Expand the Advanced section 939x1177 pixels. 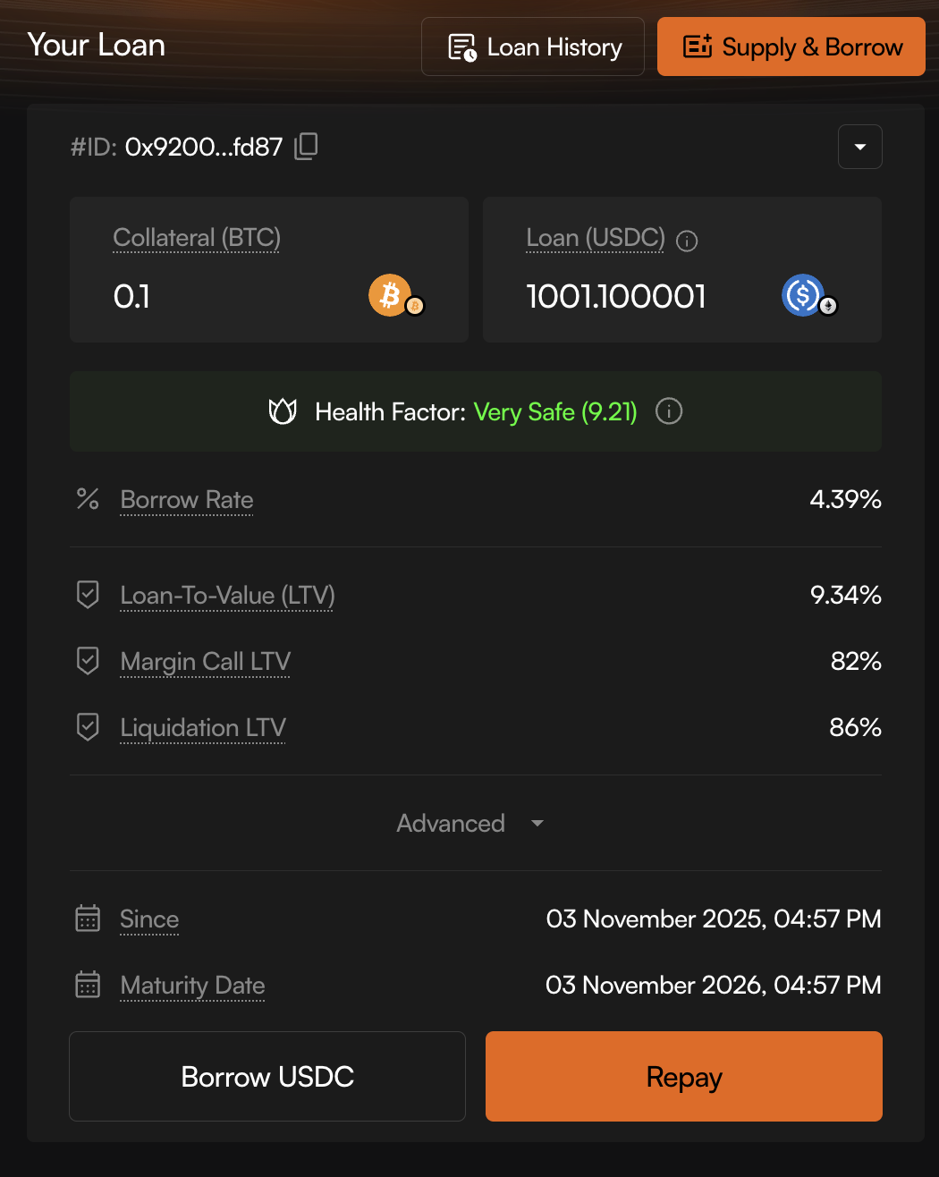(469, 823)
